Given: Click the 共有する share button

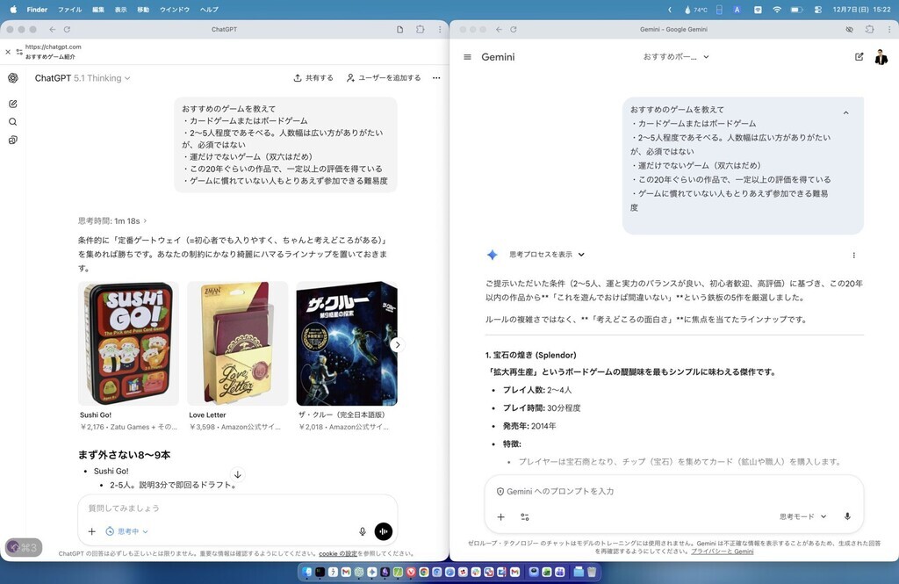Looking at the screenshot, I should click(313, 78).
